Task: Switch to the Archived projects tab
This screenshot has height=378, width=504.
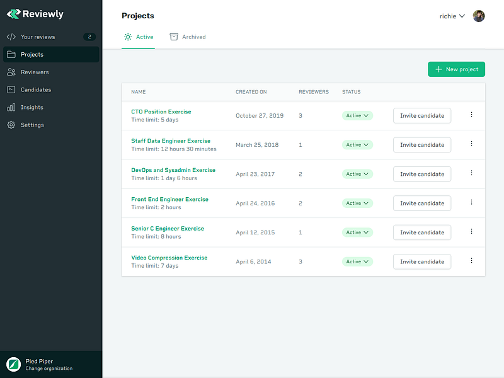Action: coord(188,37)
